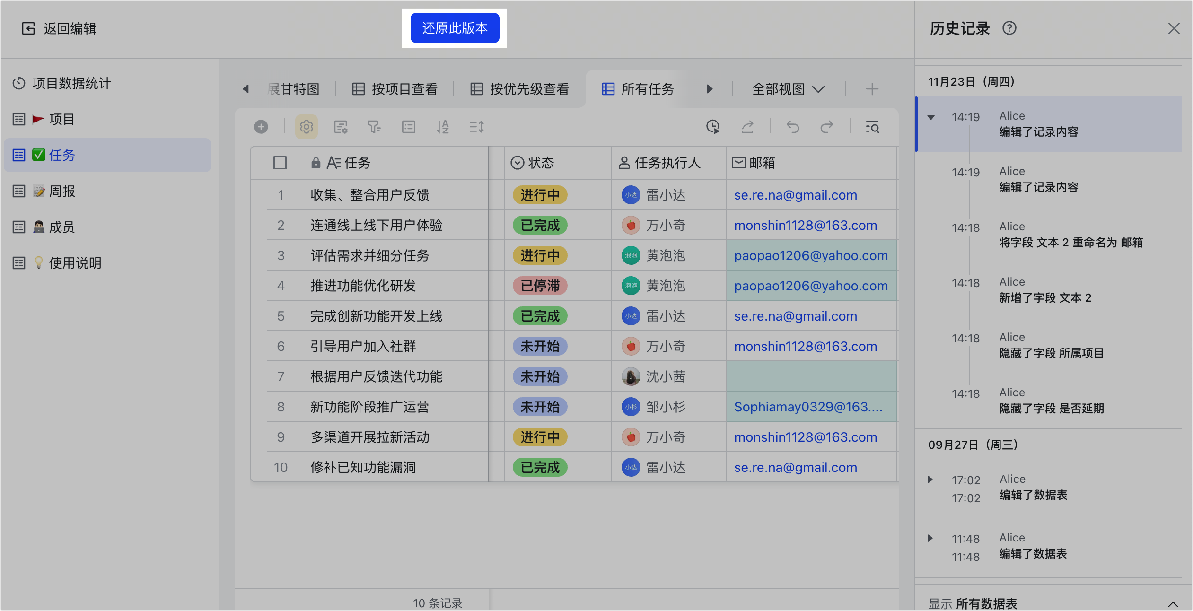Click the share arrow icon in toolbar
Viewport: 1193px width, 611px height.
[747, 127]
